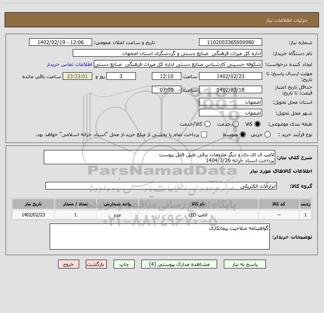Click the تاریخ نیاز column header
The image size is (324, 313).
pos(33,204)
